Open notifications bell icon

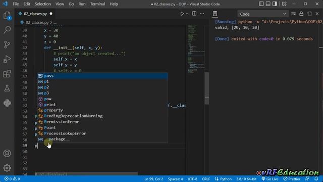316,179
